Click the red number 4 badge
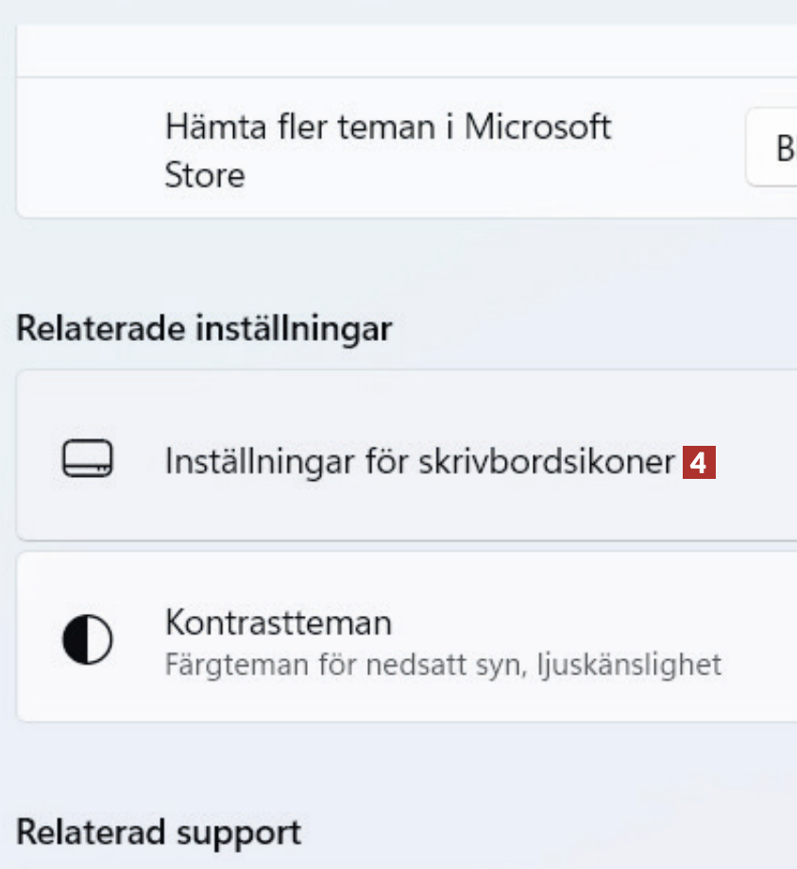The width and height of the screenshot is (797, 869). point(699,463)
